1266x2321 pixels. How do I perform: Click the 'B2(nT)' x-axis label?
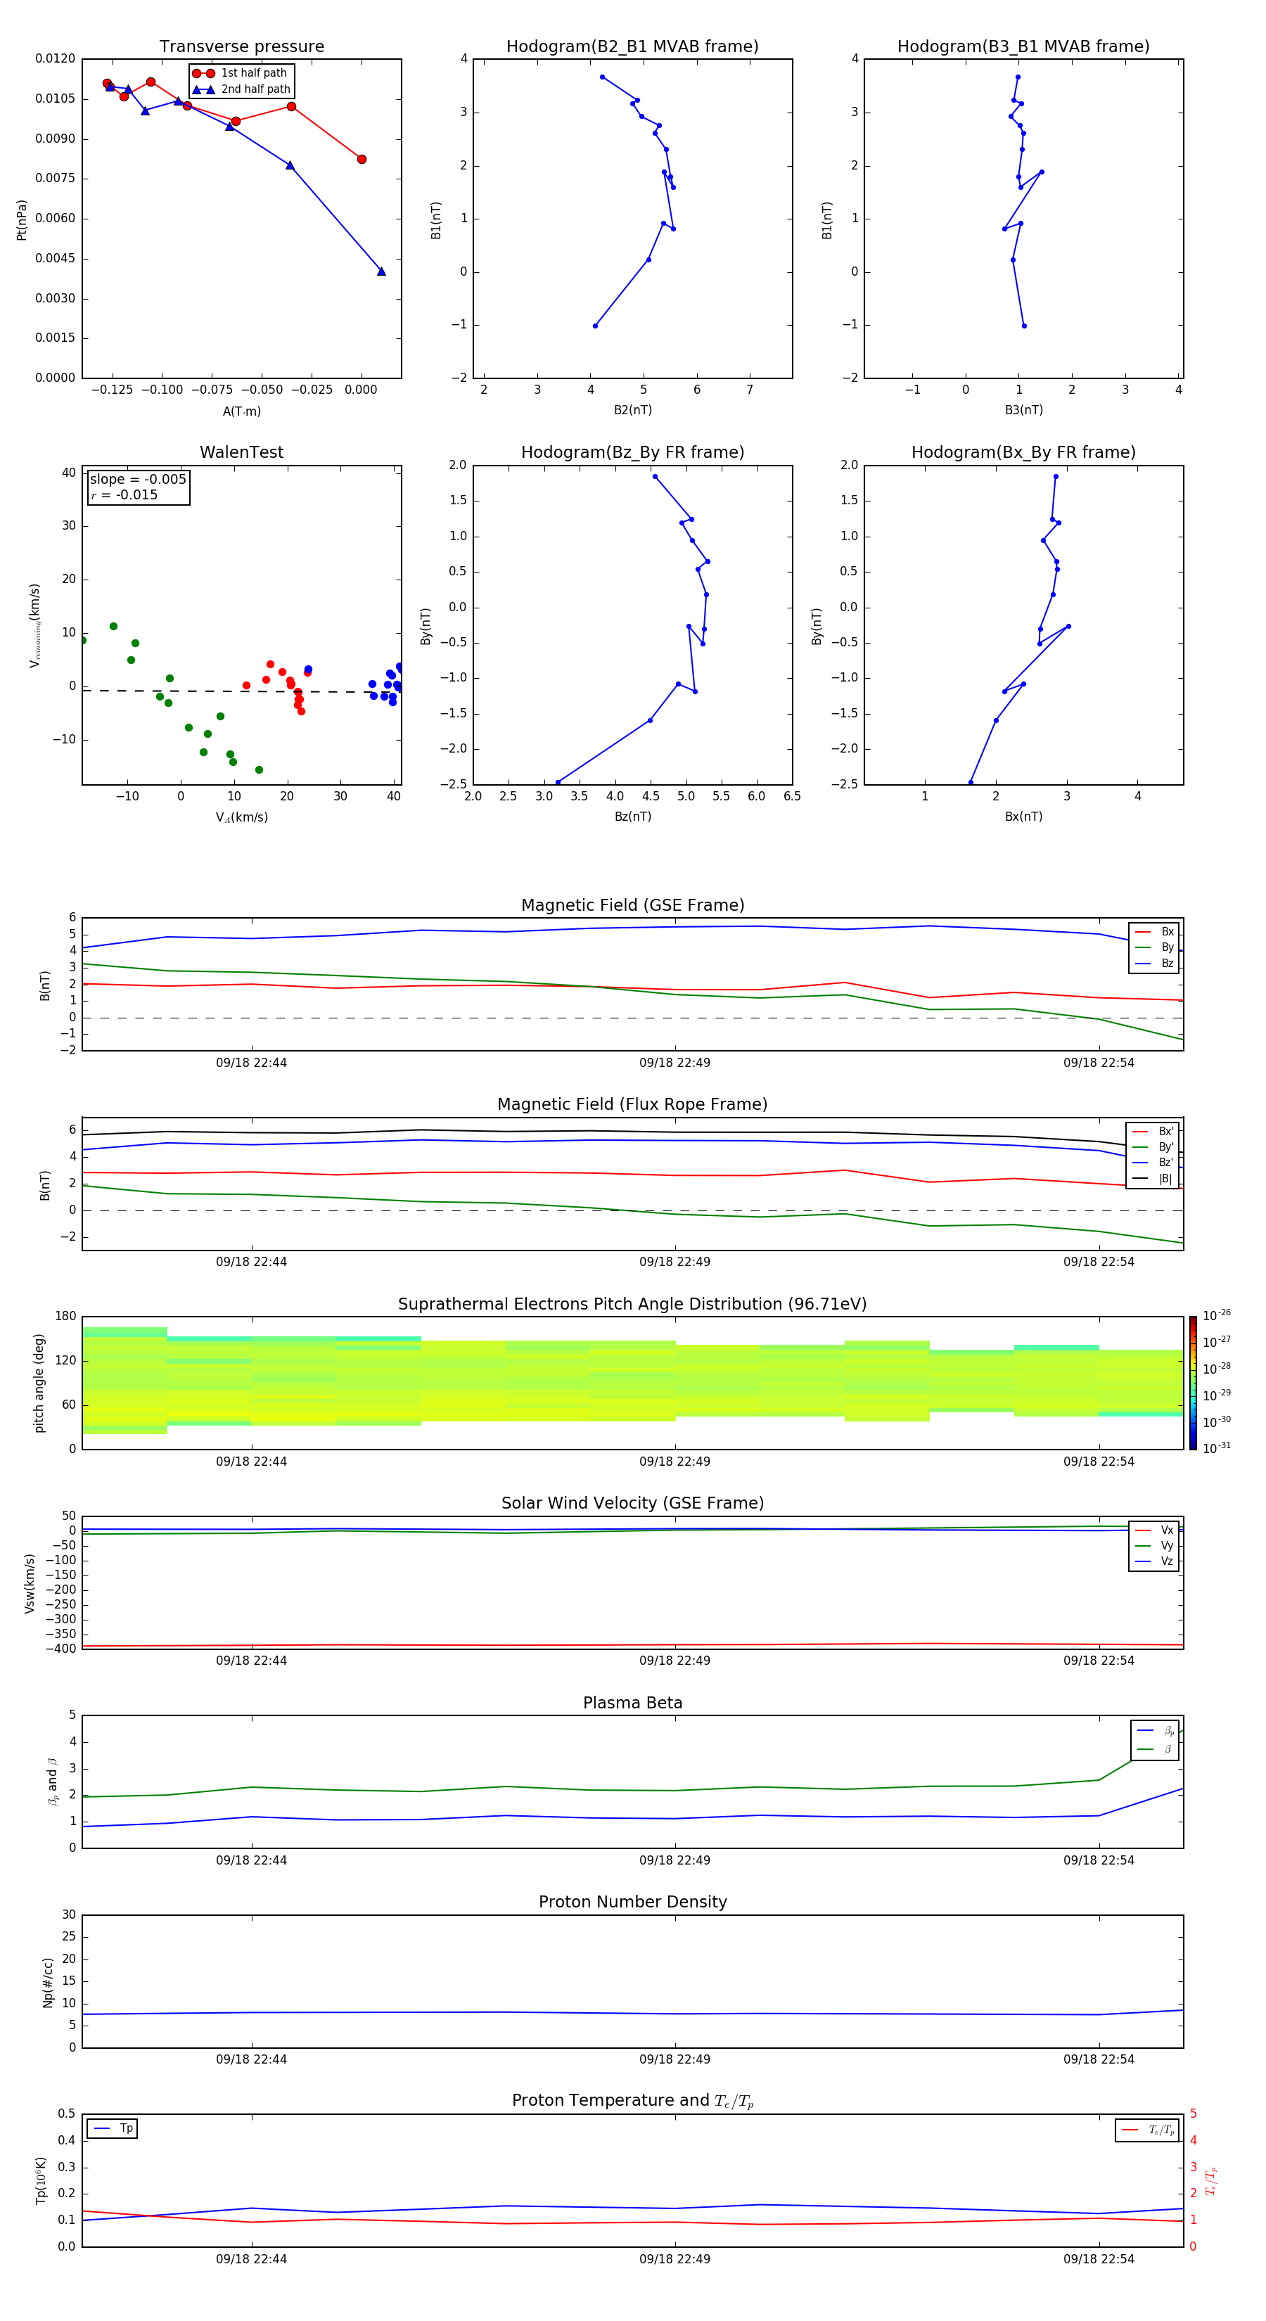(x=632, y=410)
